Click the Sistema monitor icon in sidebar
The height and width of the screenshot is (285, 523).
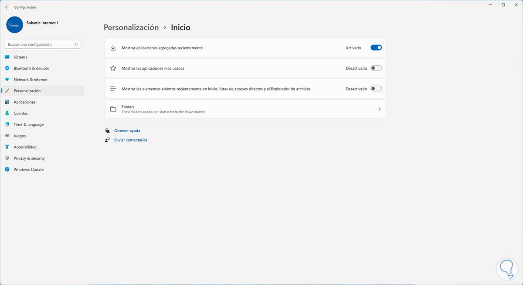pyautogui.click(x=7, y=57)
